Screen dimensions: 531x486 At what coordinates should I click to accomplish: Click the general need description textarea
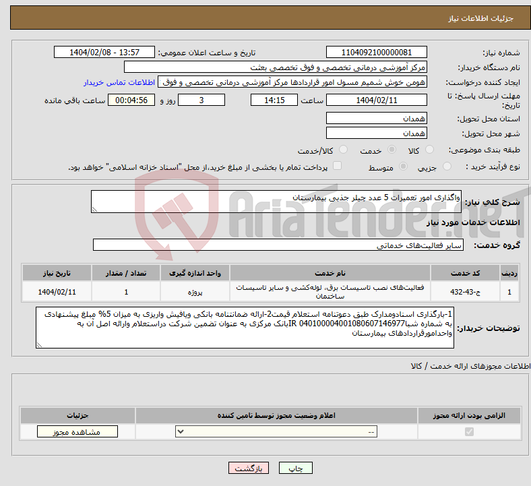click(x=276, y=202)
